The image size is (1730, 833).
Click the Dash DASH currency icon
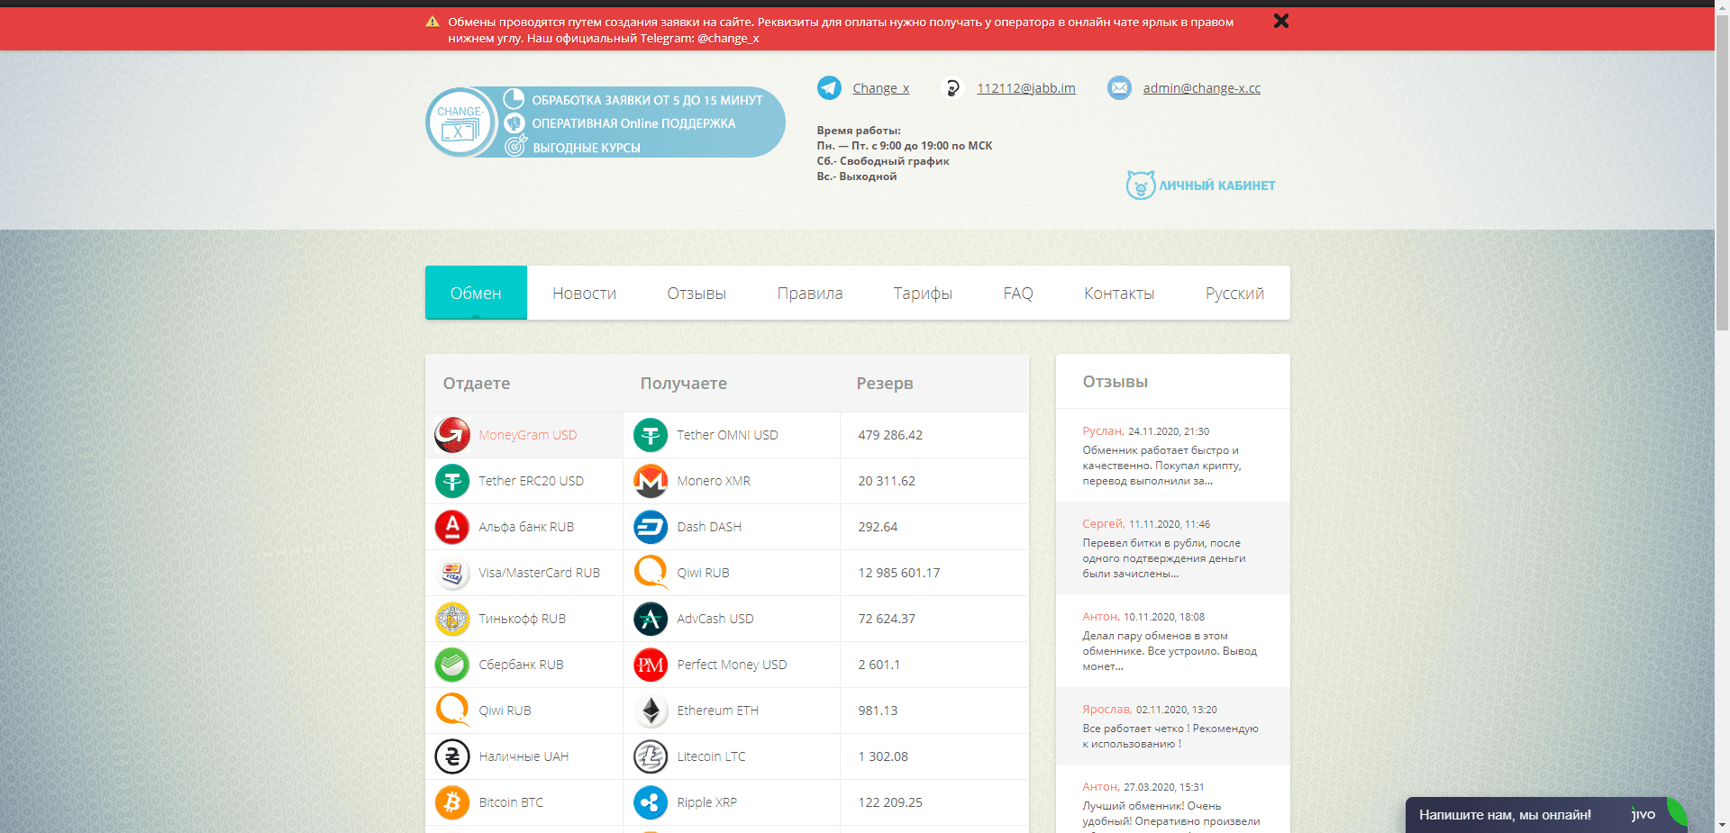click(650, 527)
